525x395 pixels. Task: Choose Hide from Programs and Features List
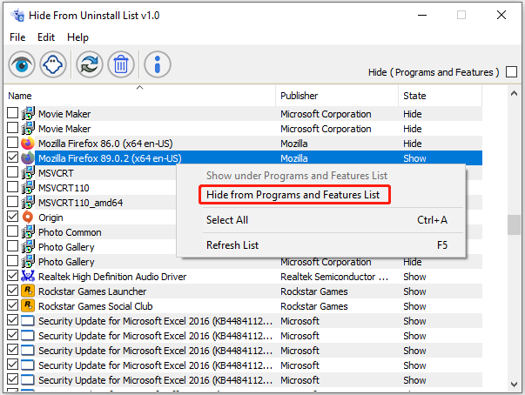click(x=293, y=195)
